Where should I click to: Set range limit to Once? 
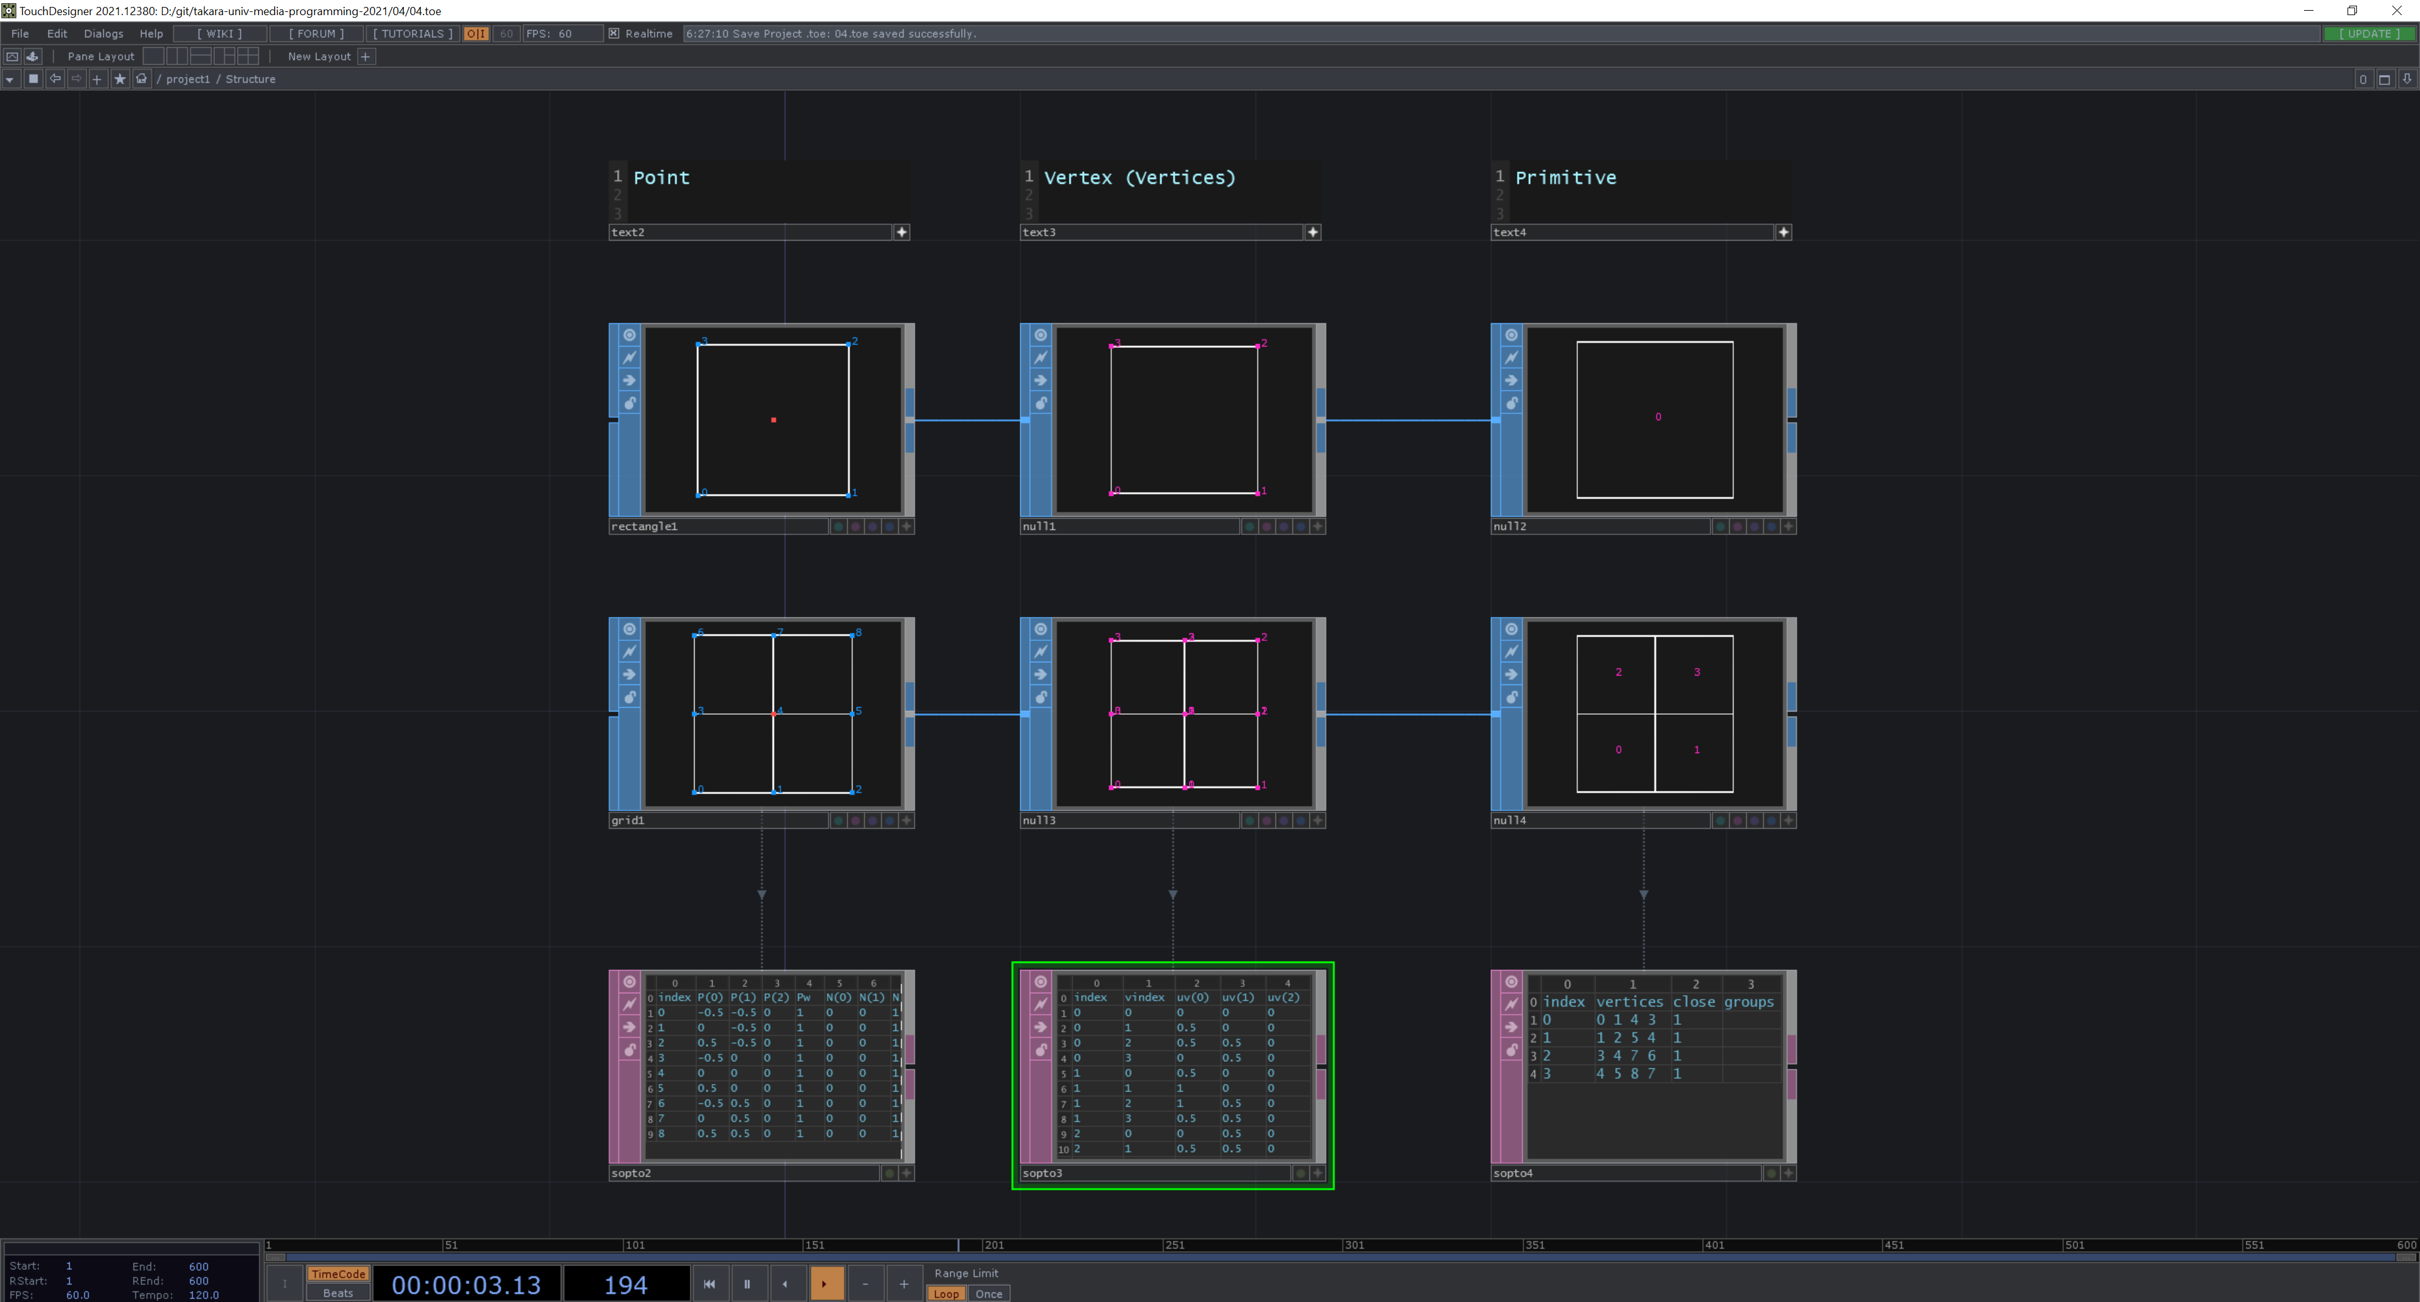[x=988, y=1294]
